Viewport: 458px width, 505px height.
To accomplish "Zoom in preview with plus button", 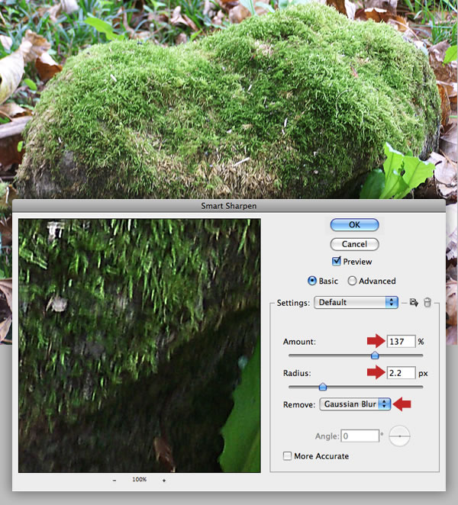I will click(164, 480).
